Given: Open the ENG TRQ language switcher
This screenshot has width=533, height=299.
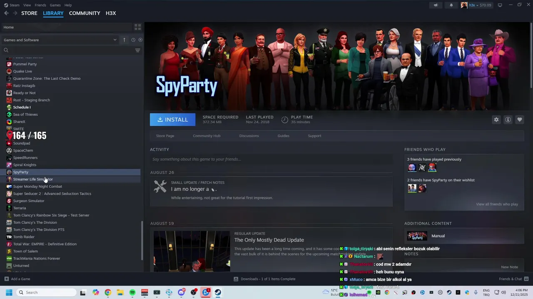Looking at the screenshot, I should 486,292.
